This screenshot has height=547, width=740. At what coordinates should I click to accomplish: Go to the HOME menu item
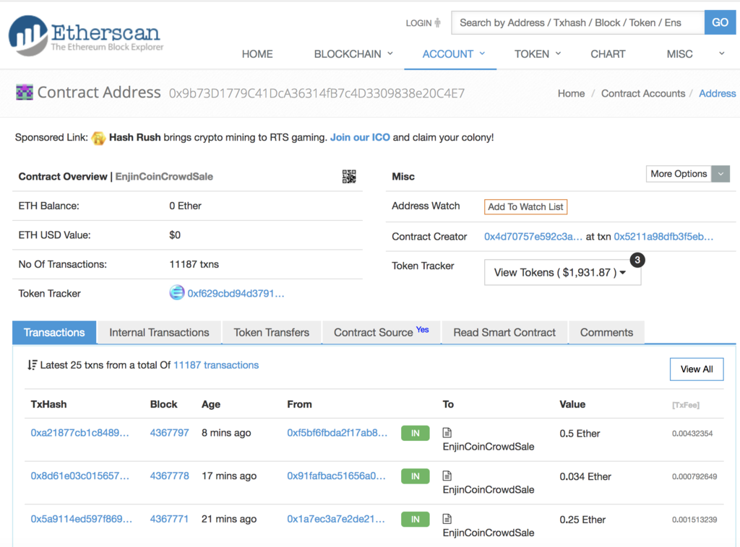point(257,53)
